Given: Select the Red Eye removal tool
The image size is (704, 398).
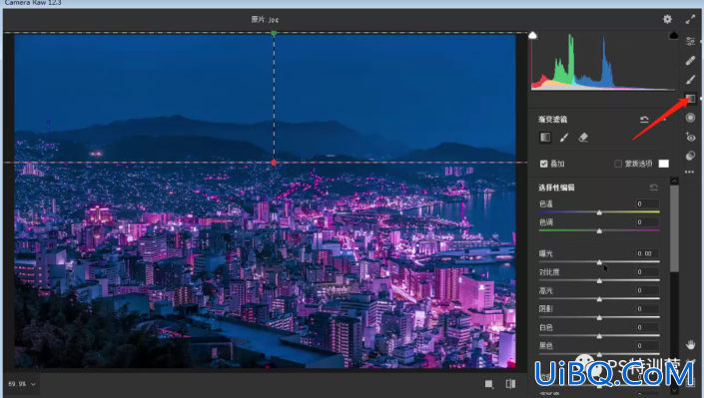Looking at the screenshot, I should coord(691,137).
